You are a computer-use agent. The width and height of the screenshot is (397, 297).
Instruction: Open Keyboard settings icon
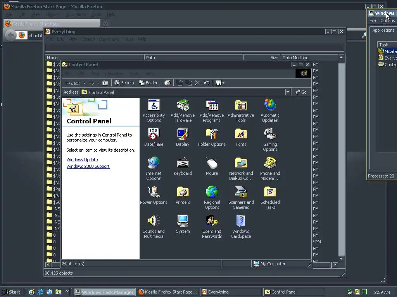(x=183, y=166)
